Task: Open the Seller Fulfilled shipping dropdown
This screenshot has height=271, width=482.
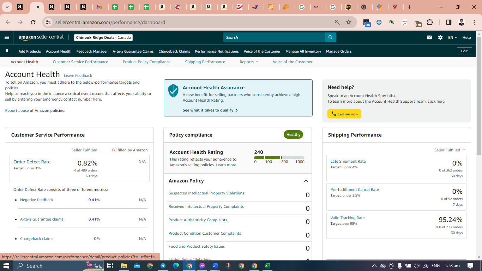Action: (450, 150)
